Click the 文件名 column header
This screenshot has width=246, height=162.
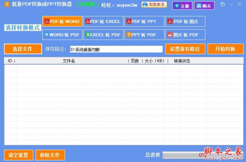[69, 61]
